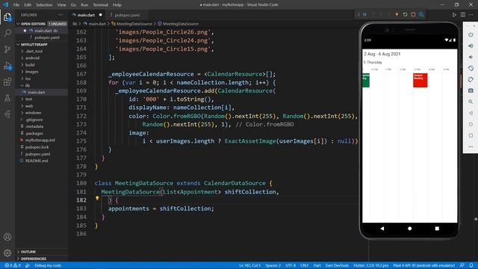The height and width of the screenshot is (269, 478).
Task: Expand the android folder
Action: [x=32, y=58]
